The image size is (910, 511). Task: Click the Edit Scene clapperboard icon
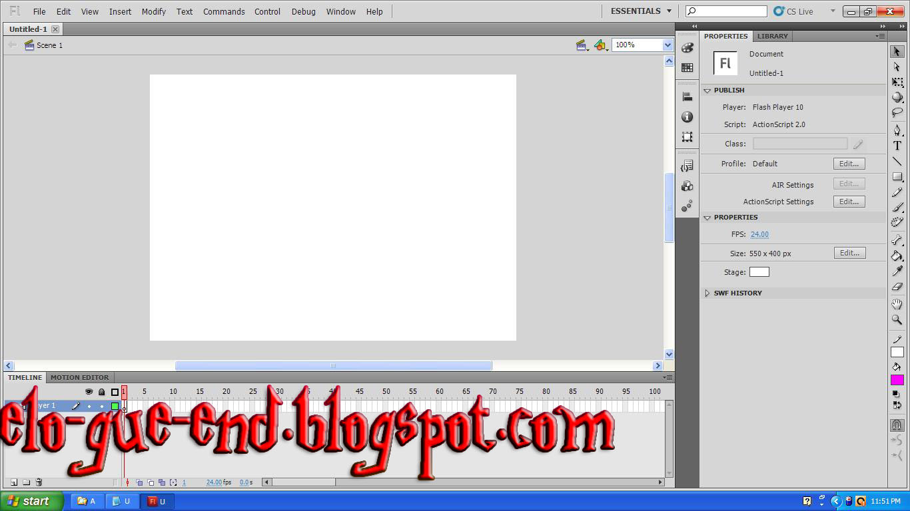(x=582, y=45)
